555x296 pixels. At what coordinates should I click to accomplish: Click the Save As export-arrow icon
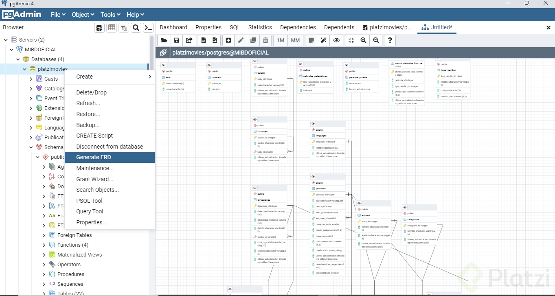189,40
